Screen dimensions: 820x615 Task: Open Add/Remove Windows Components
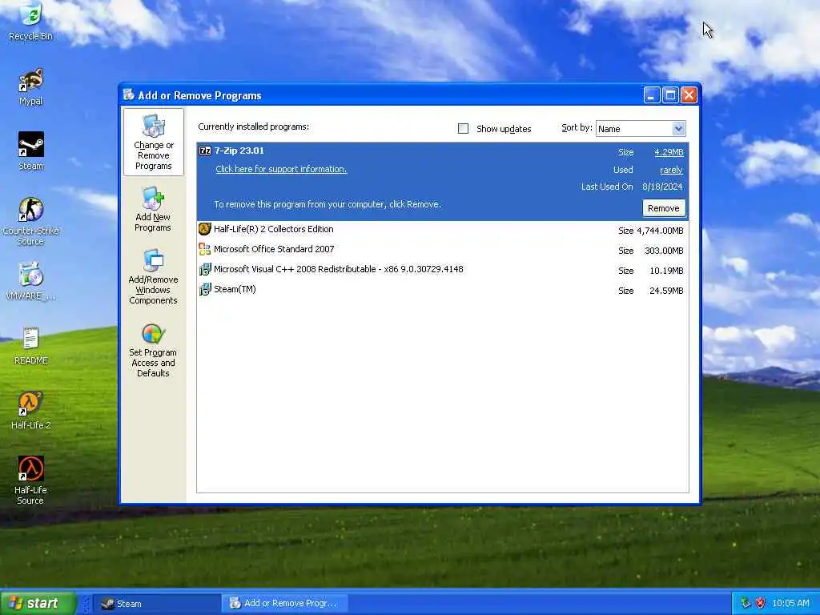pos(153,276)
